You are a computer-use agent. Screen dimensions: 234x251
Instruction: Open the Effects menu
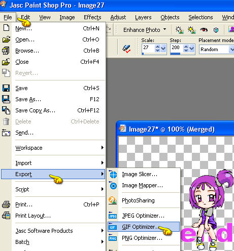92,17
